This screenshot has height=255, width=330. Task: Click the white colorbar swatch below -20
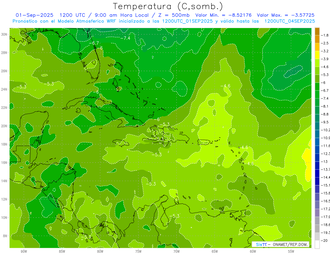coord(317,245)
